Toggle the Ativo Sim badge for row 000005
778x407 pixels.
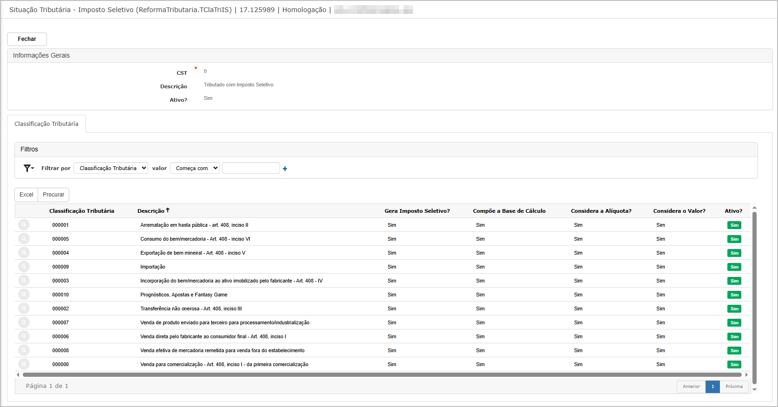point(734,239)
